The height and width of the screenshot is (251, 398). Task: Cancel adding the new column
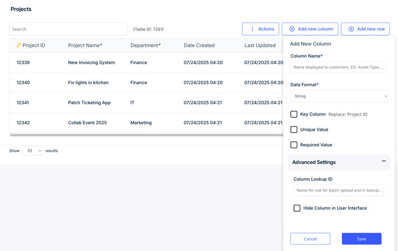pos(310,239)
